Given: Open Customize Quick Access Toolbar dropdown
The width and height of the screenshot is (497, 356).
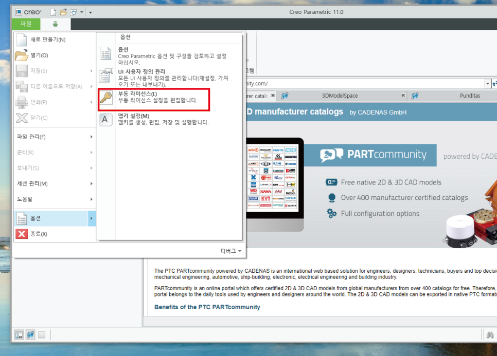Looking at the screenshot, I should click(91, 12).
